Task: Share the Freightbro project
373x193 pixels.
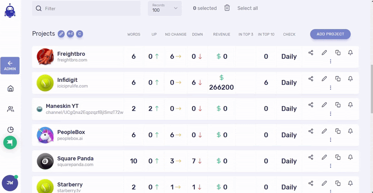Action: tap(311, 53)
